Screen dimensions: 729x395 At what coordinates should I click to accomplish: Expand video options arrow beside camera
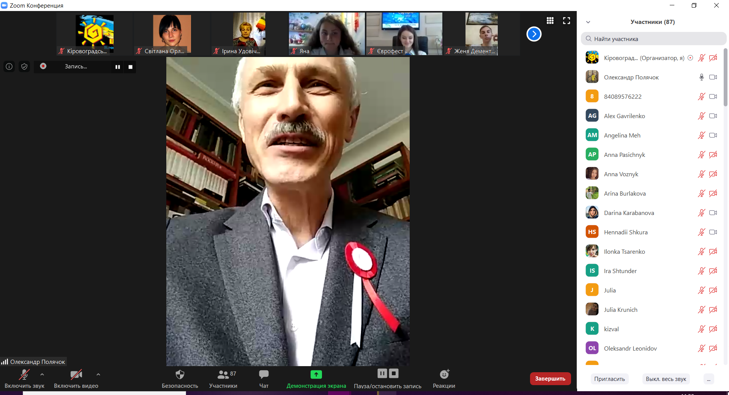[98, 374]
